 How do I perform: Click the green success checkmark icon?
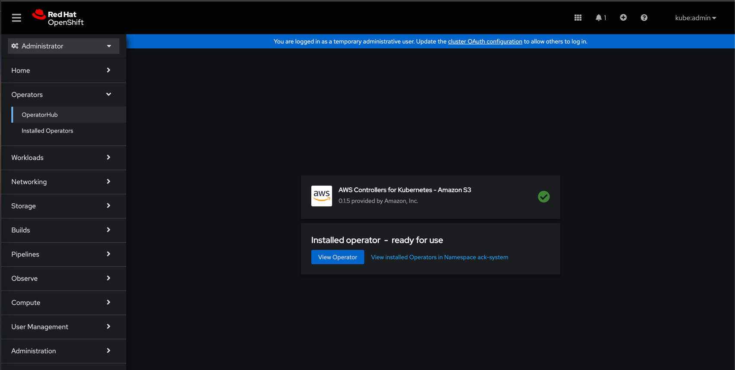click(543, 197)
